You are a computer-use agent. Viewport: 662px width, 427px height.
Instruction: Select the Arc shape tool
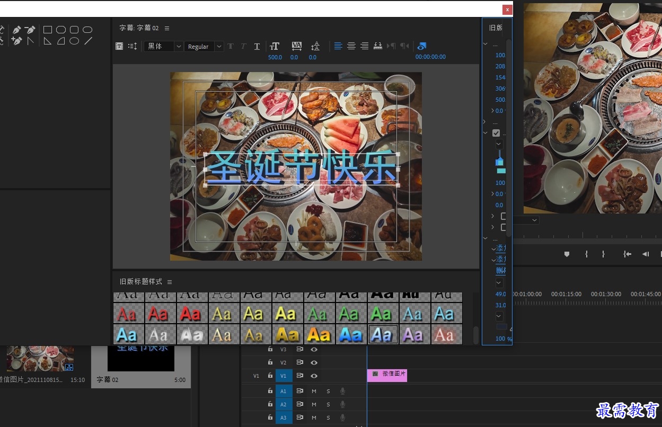(61, 41)
